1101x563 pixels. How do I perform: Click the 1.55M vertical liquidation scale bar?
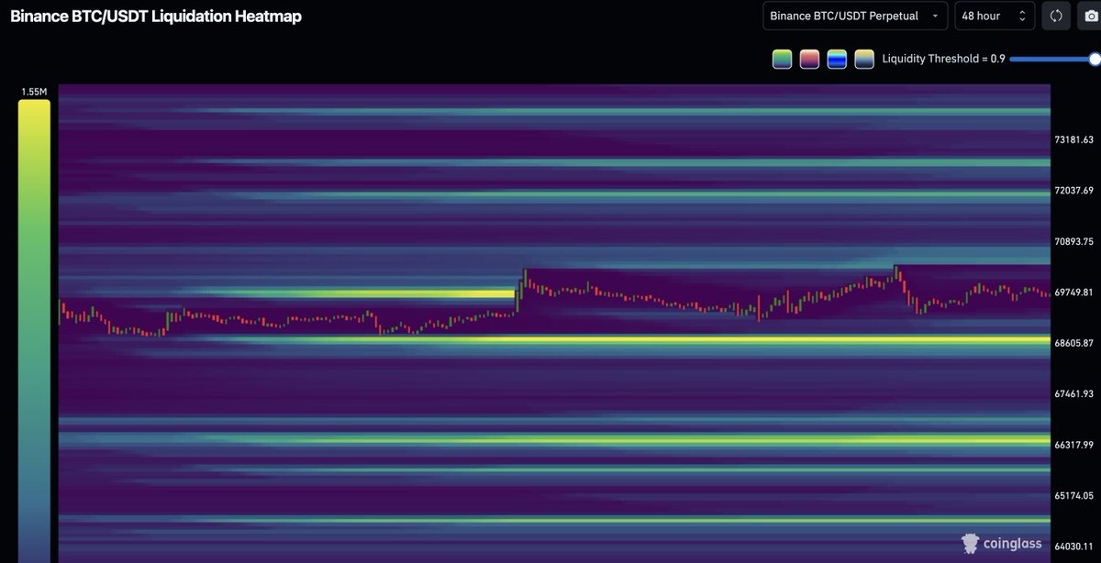[x=34, y=331]
